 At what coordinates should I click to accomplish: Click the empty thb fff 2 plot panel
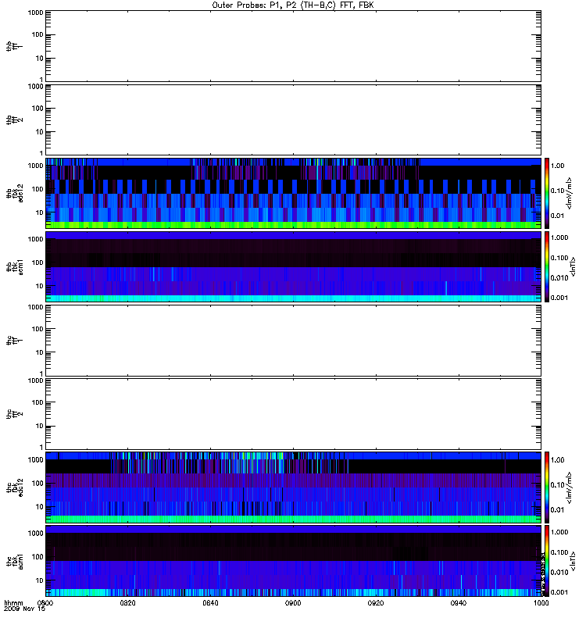tap(293, 120)
